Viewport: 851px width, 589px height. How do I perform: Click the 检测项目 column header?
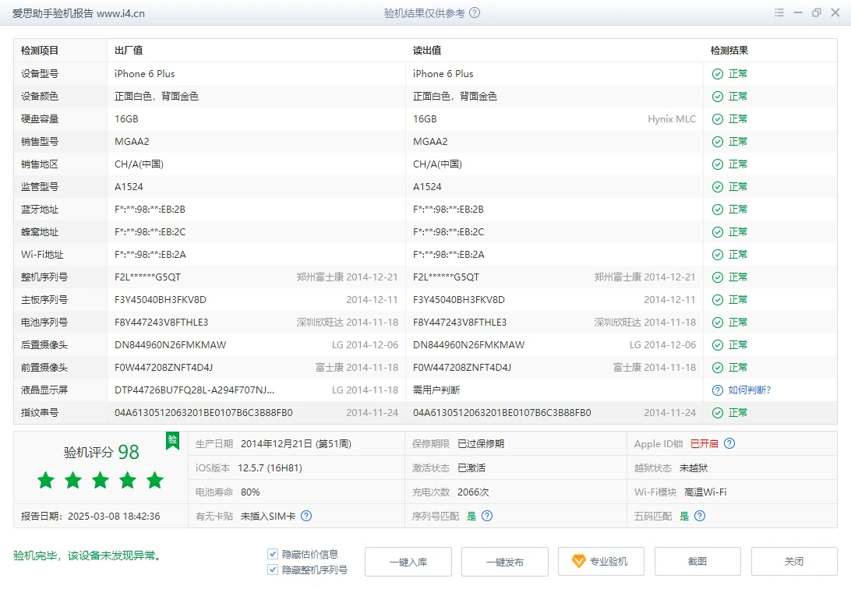coord(40,51)
